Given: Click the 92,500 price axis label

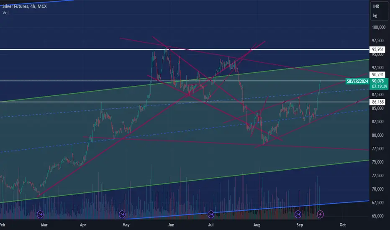Looking at the screenshot, I should pos(378,68).
